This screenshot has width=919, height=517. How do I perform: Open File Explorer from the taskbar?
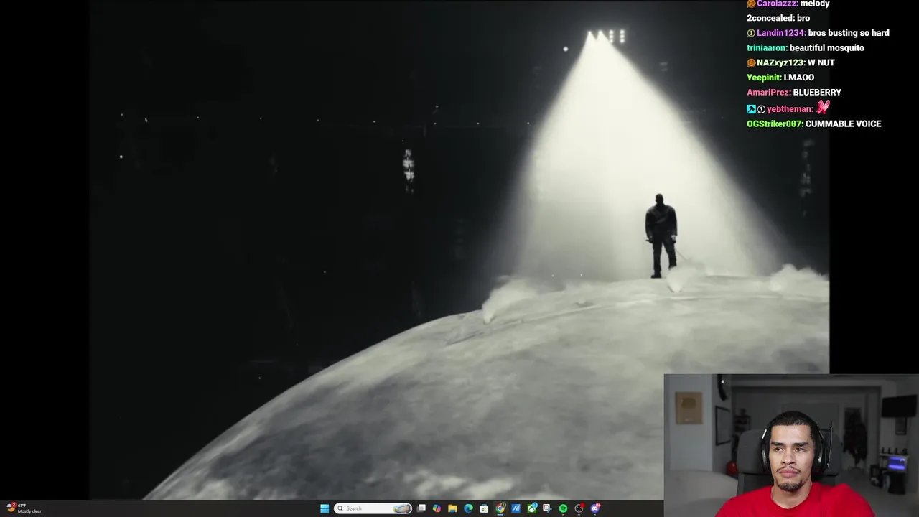click(x=452, y=508)
